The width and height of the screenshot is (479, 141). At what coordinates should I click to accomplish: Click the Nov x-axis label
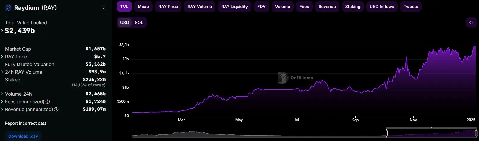pos(413,120)
